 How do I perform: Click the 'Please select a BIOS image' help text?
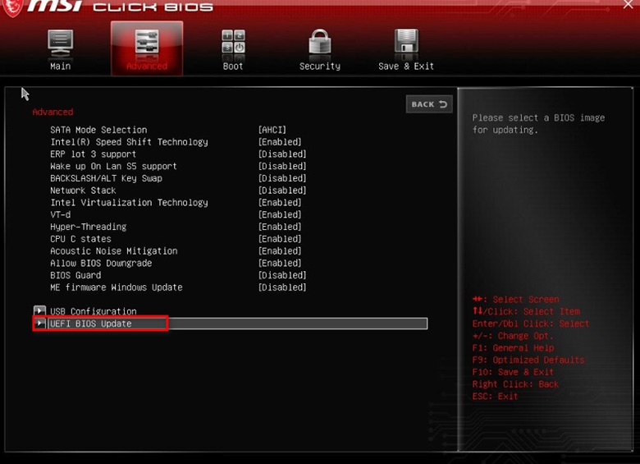(x=538, y=124)
